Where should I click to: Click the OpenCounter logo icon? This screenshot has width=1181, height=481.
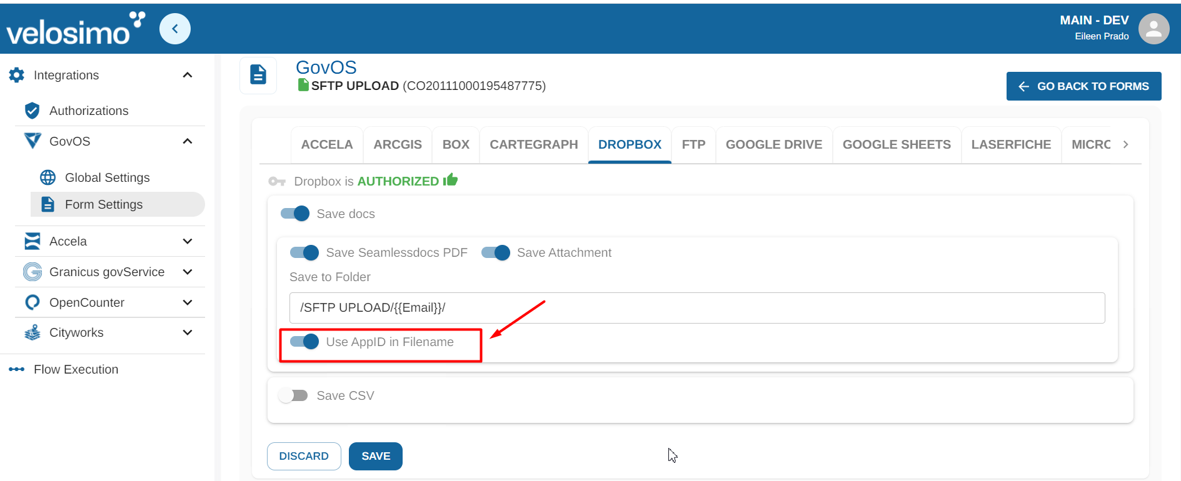(x=33, y=302)
